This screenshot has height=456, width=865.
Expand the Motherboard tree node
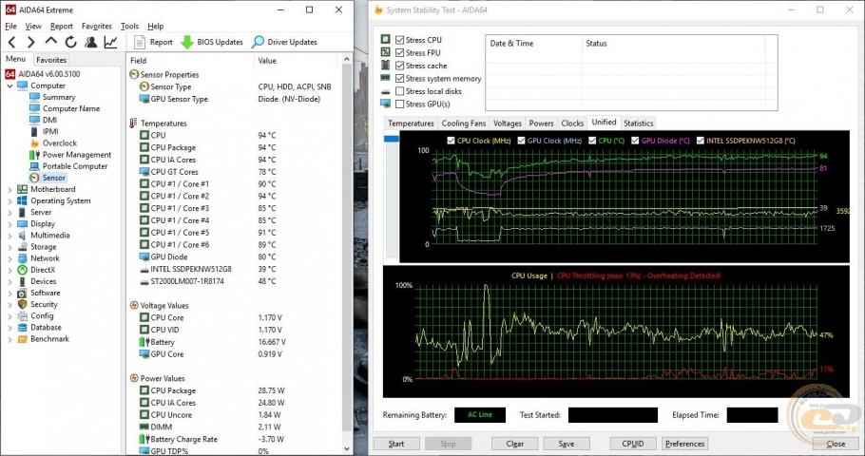click(x=10, y=189)
